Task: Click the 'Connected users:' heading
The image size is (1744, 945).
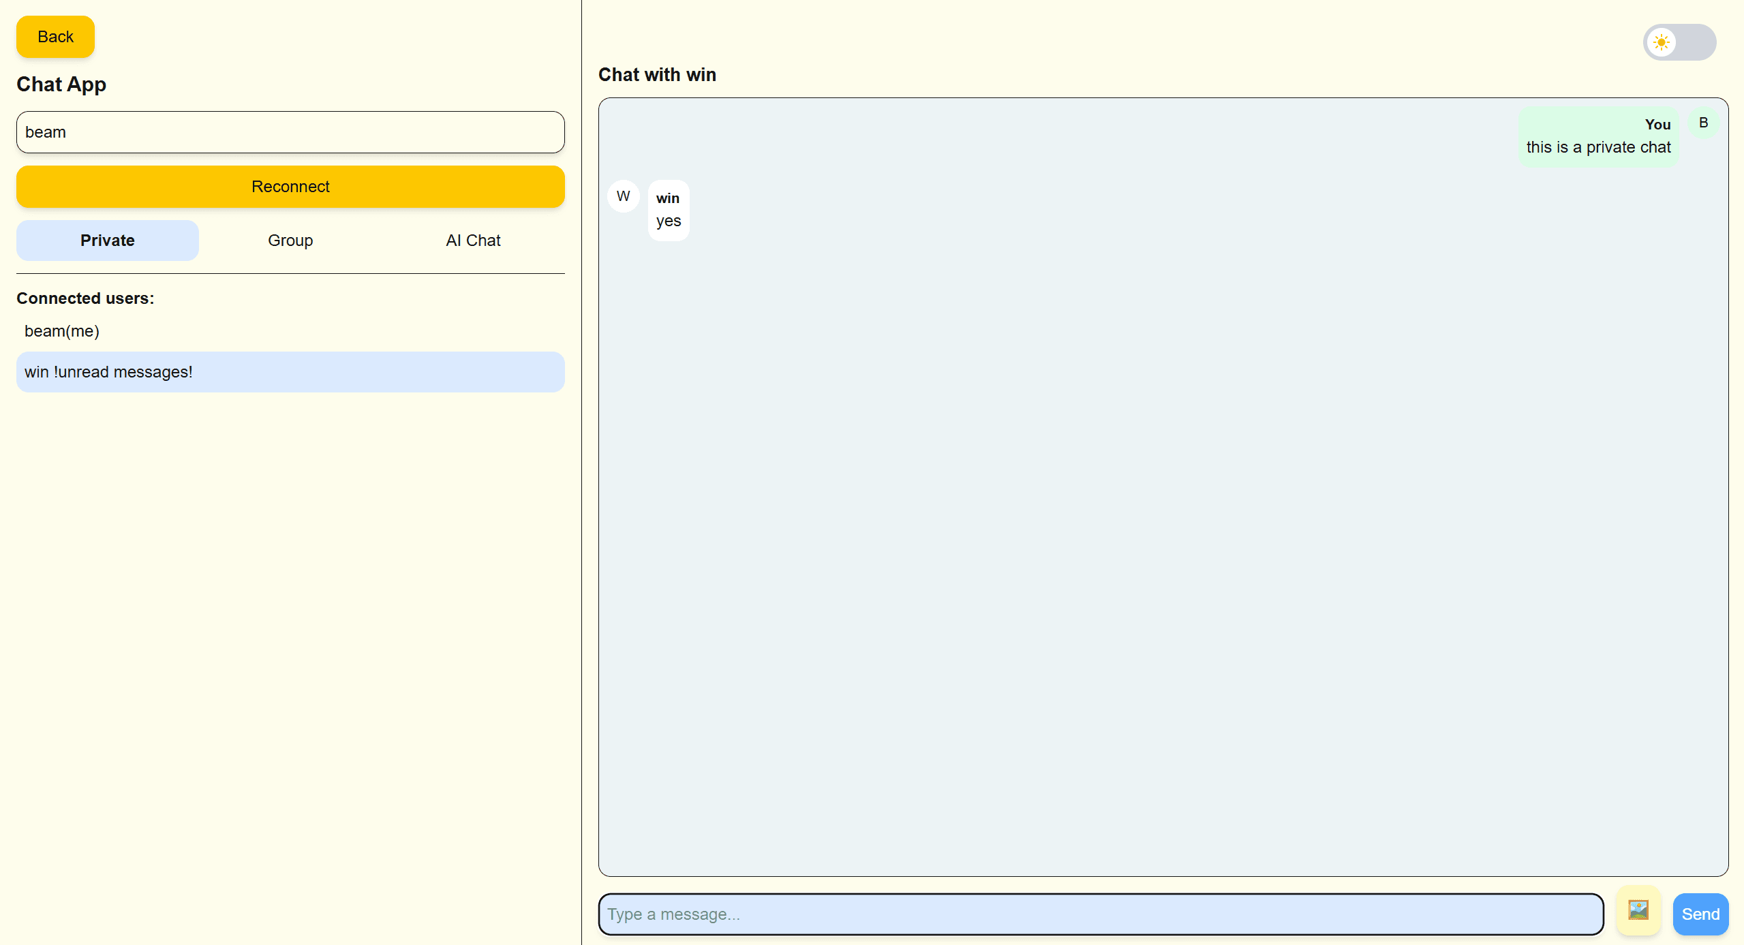Action: [x=85, y=298]
